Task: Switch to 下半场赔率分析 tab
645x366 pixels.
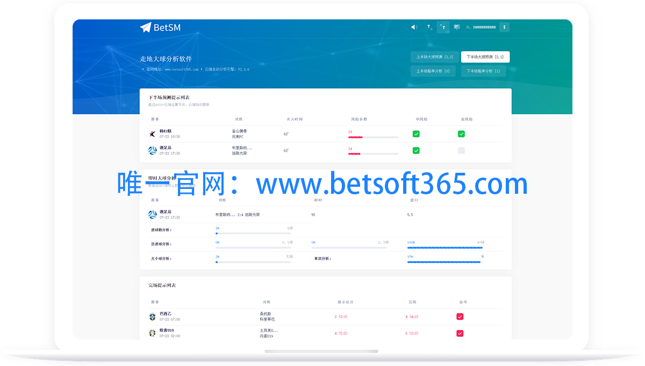Action: 483,71
